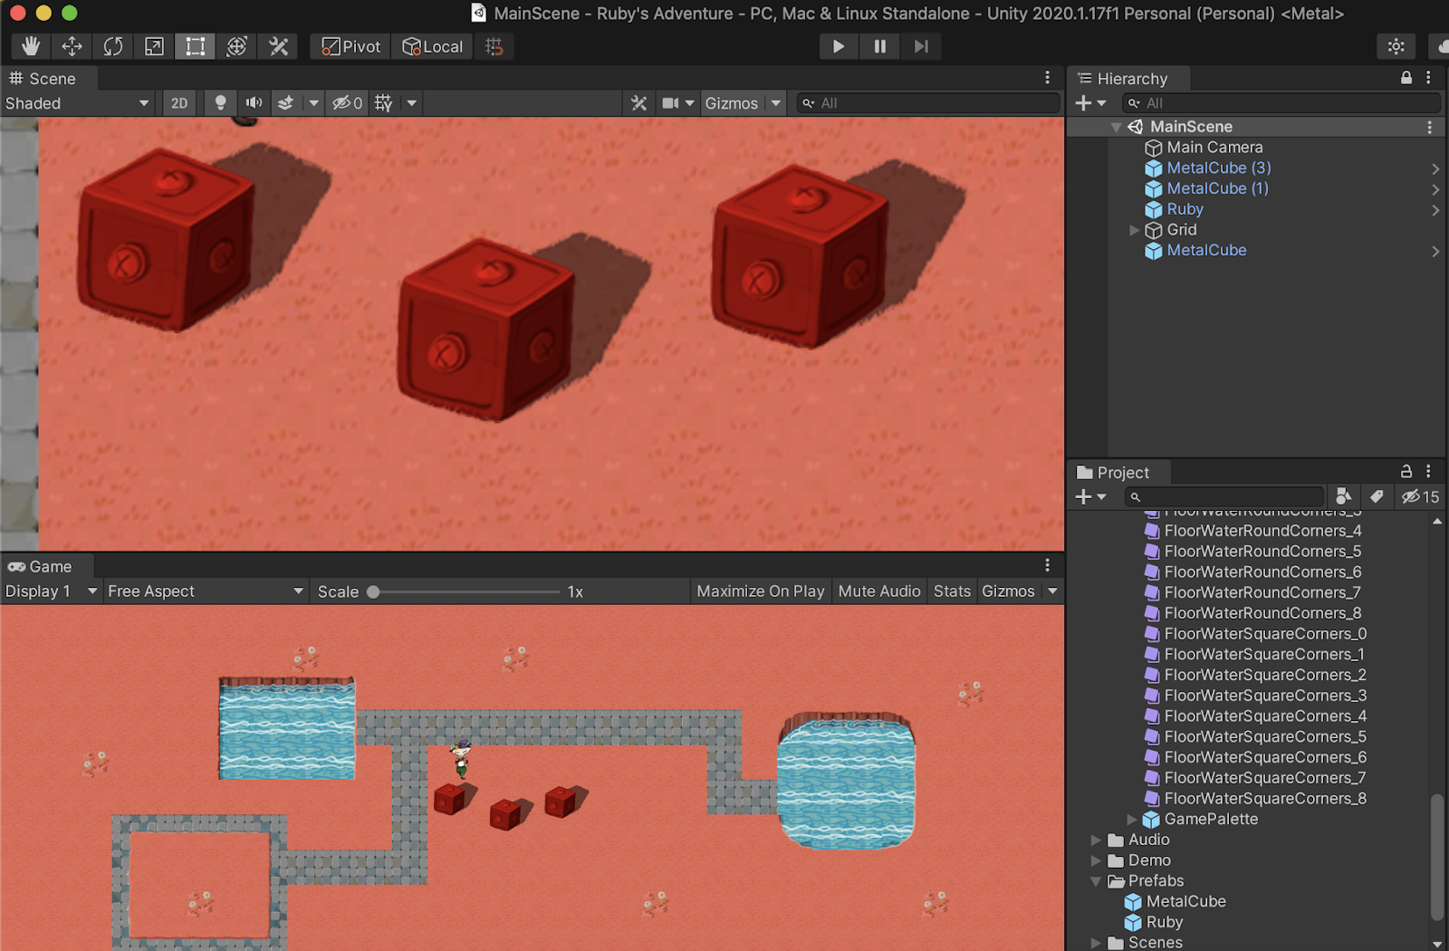The height and width of the screenshot is (951, 1449).
Task: Toggle scene audio
Action: click(254, 103)
